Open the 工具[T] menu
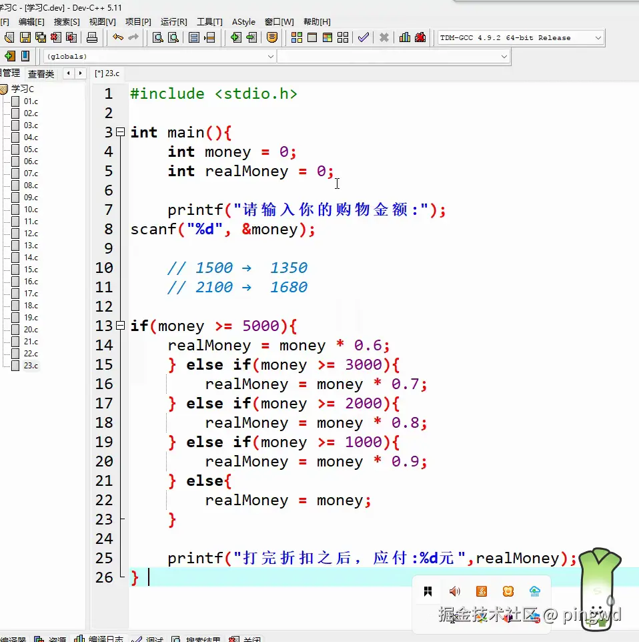This screenshot has width=639, height=642. (209, 22)
